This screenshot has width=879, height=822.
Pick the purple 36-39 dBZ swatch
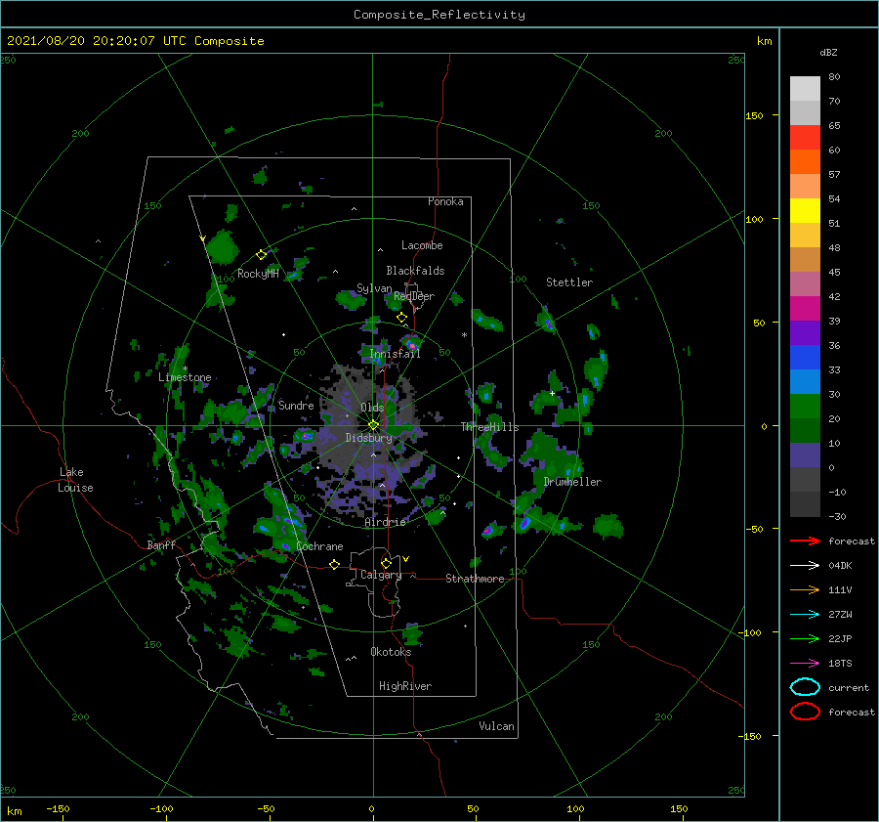pos(805,333)
